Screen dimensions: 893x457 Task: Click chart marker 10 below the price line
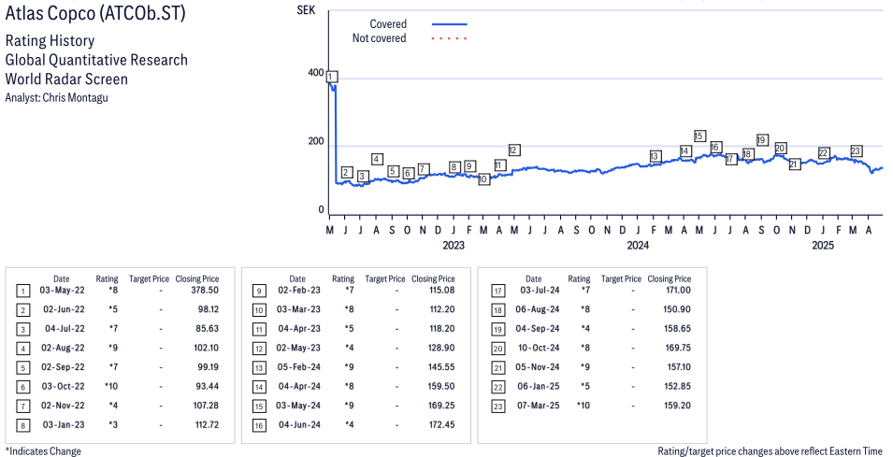point(483,179)
